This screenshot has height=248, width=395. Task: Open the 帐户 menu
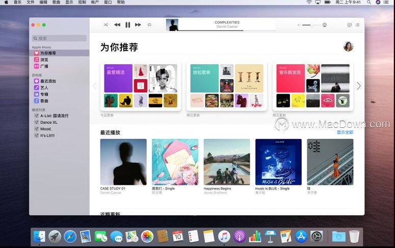pyautogui.click(x=95, y=2)
